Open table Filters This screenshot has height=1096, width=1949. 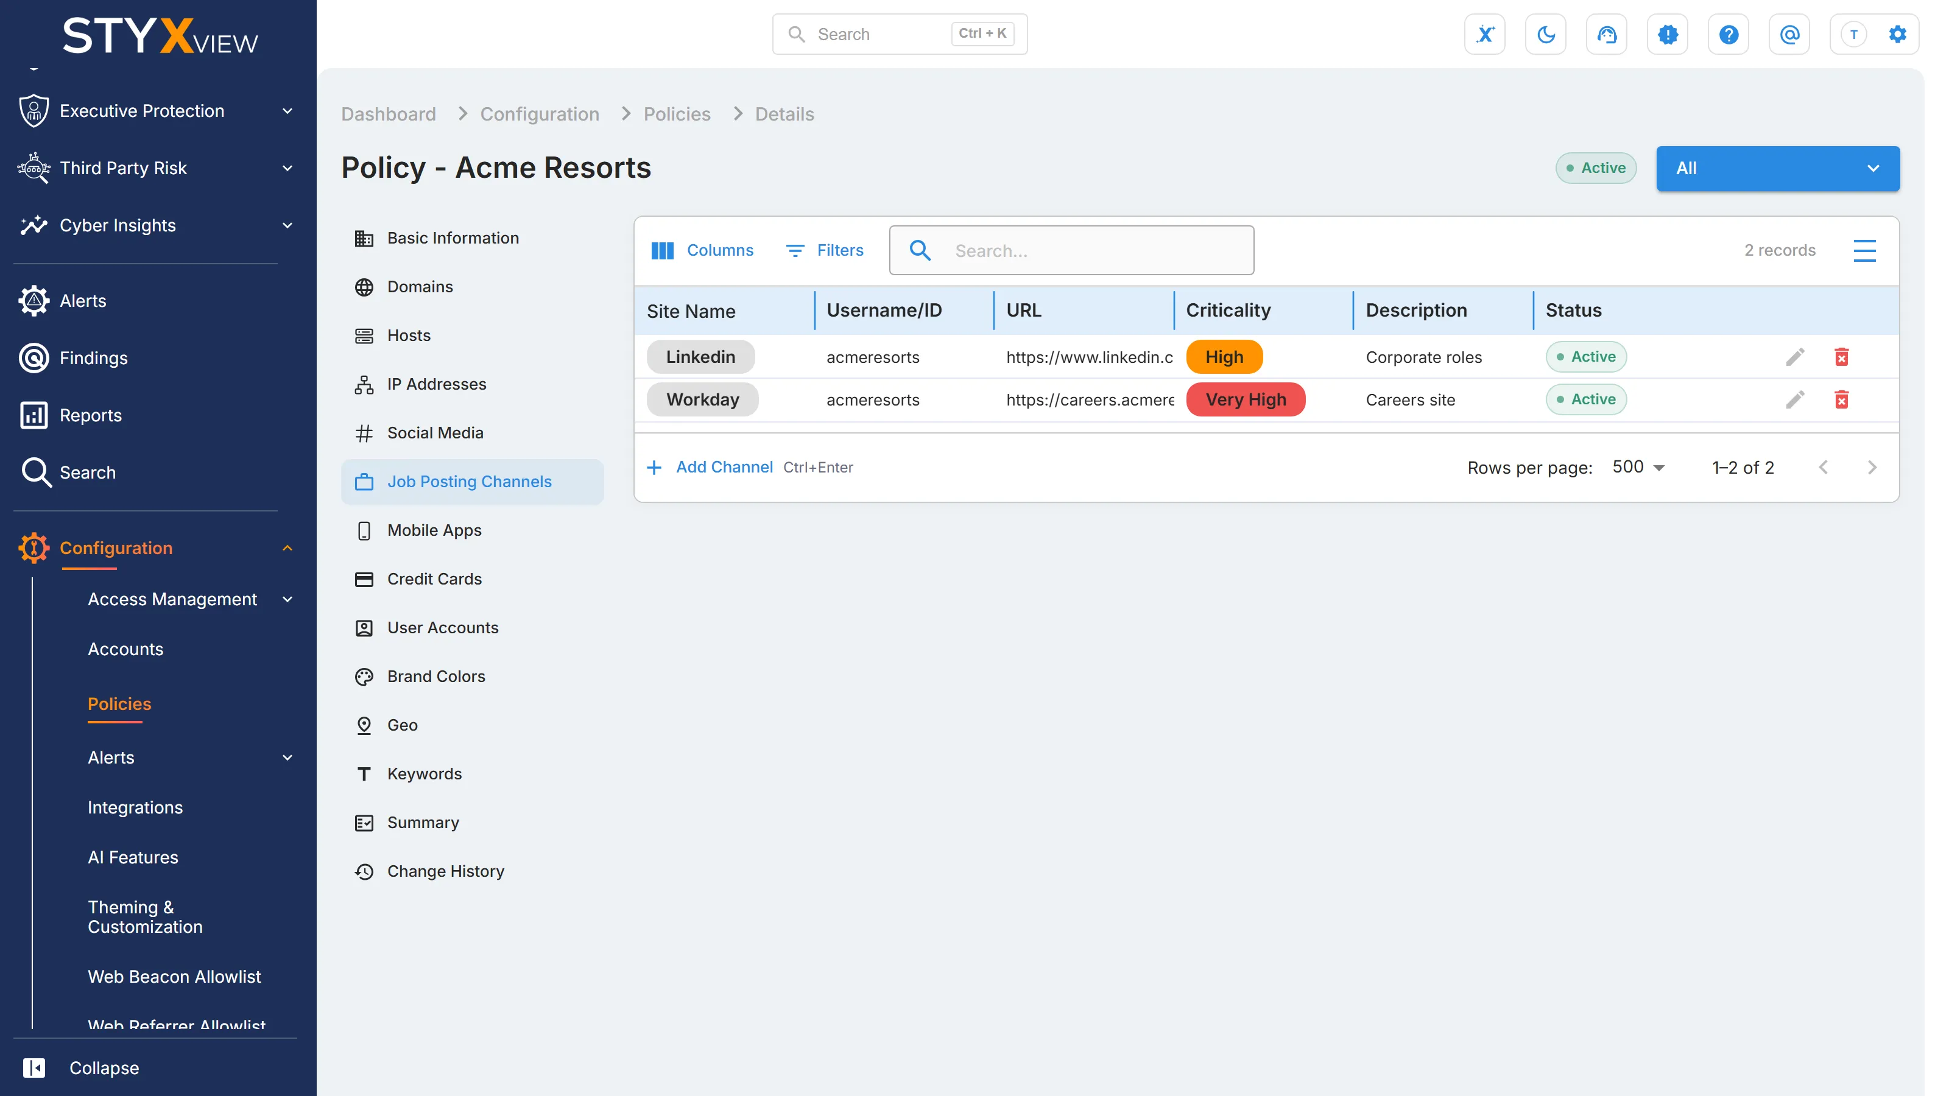[825, 250]
